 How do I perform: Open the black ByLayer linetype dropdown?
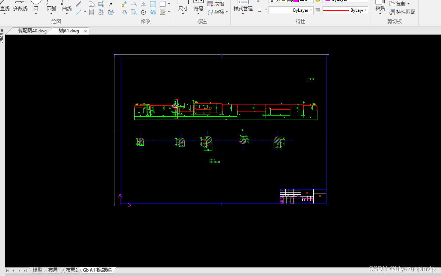pyautogui.click(x=311, y=10)
